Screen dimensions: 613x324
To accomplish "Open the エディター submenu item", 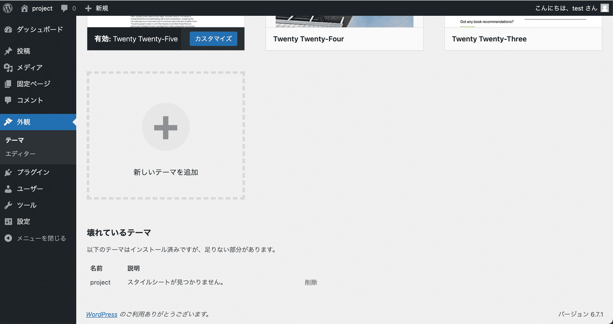I will (x=20, y=154).
